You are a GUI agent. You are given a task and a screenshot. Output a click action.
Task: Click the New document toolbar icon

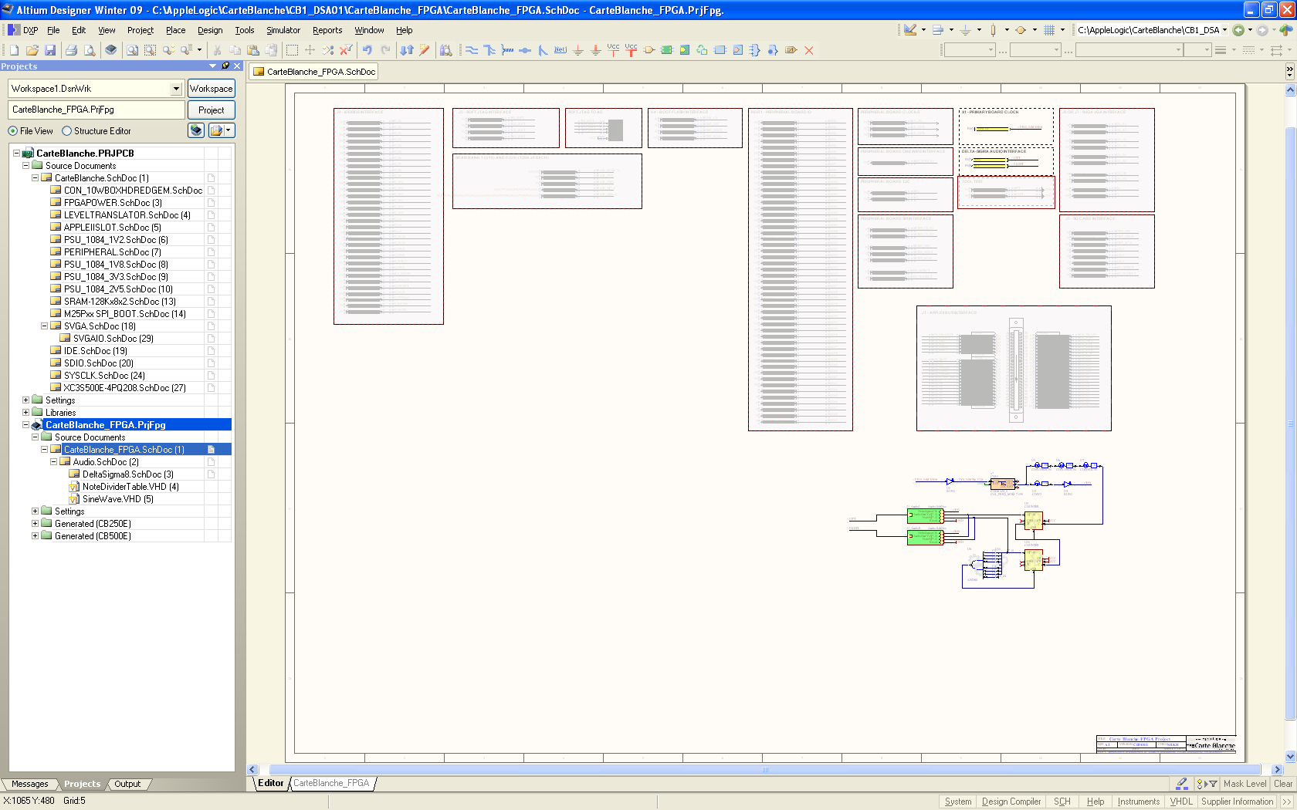(14, 50)
